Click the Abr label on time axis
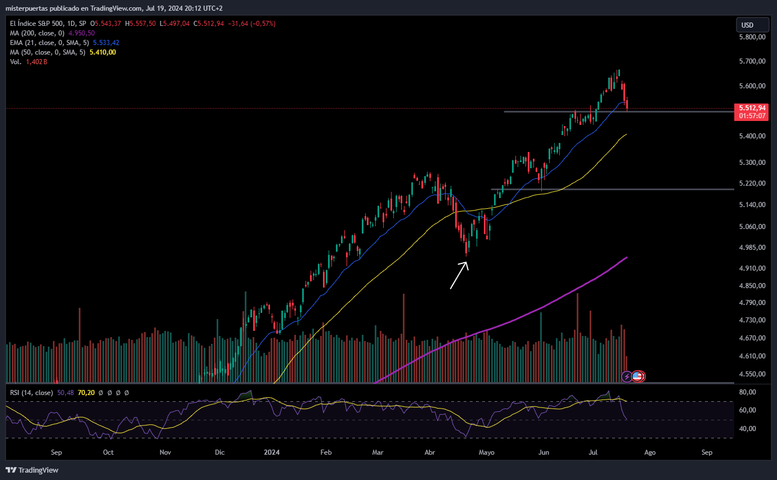 (x=430, y=452)
